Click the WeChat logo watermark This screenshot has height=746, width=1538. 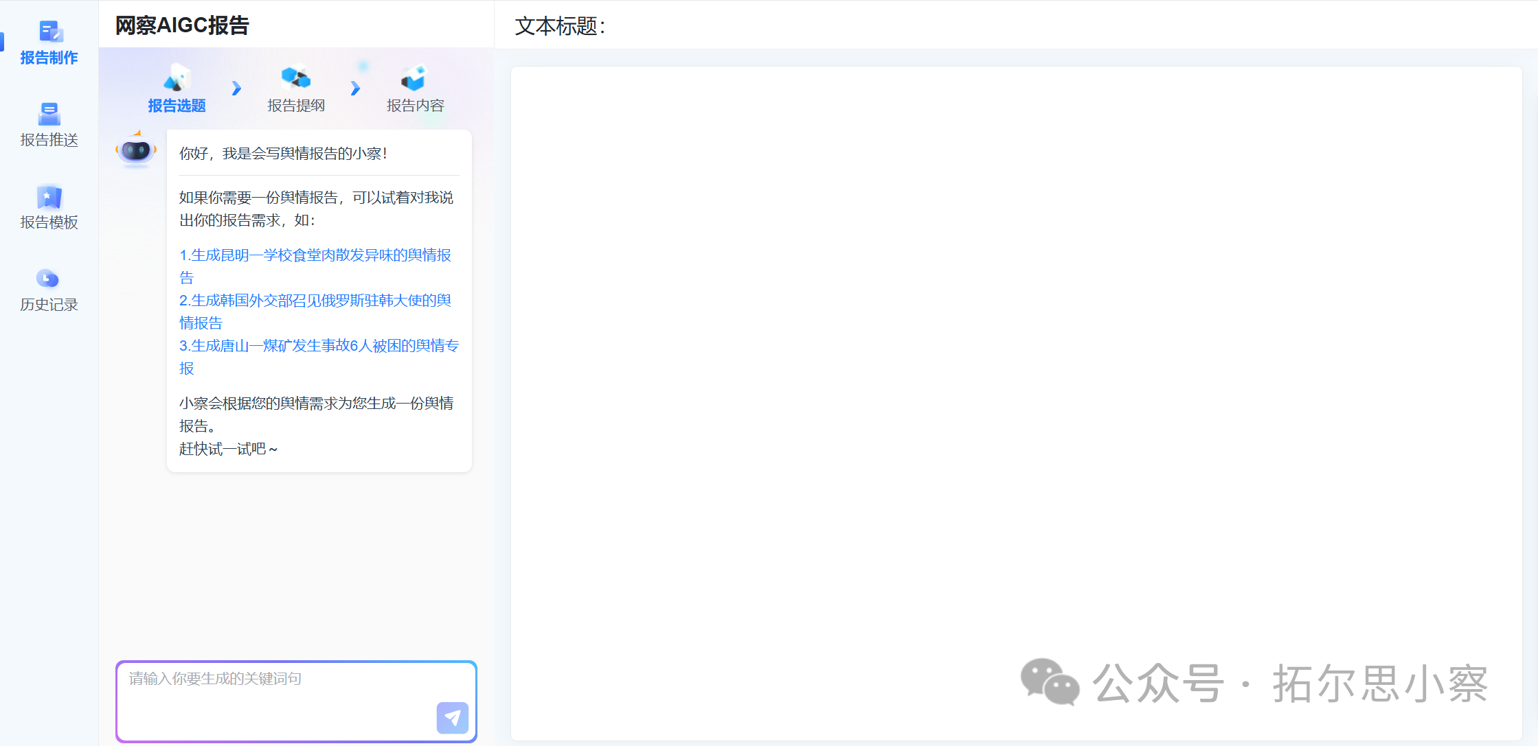pos(1049,681)
